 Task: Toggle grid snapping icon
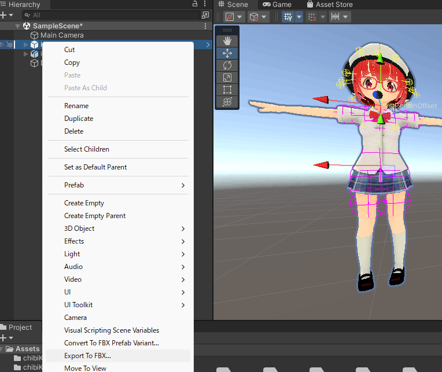(288, 17)
